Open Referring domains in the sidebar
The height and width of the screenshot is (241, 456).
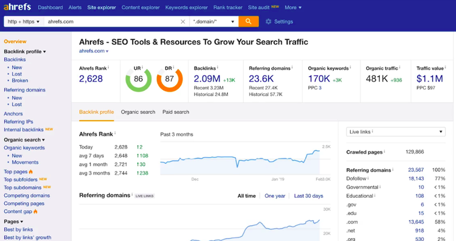click(x=25, y=90)
